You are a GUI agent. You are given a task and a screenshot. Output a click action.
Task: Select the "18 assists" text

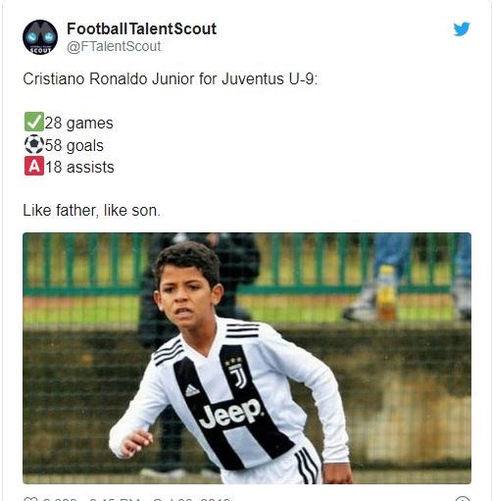point(79,168)
